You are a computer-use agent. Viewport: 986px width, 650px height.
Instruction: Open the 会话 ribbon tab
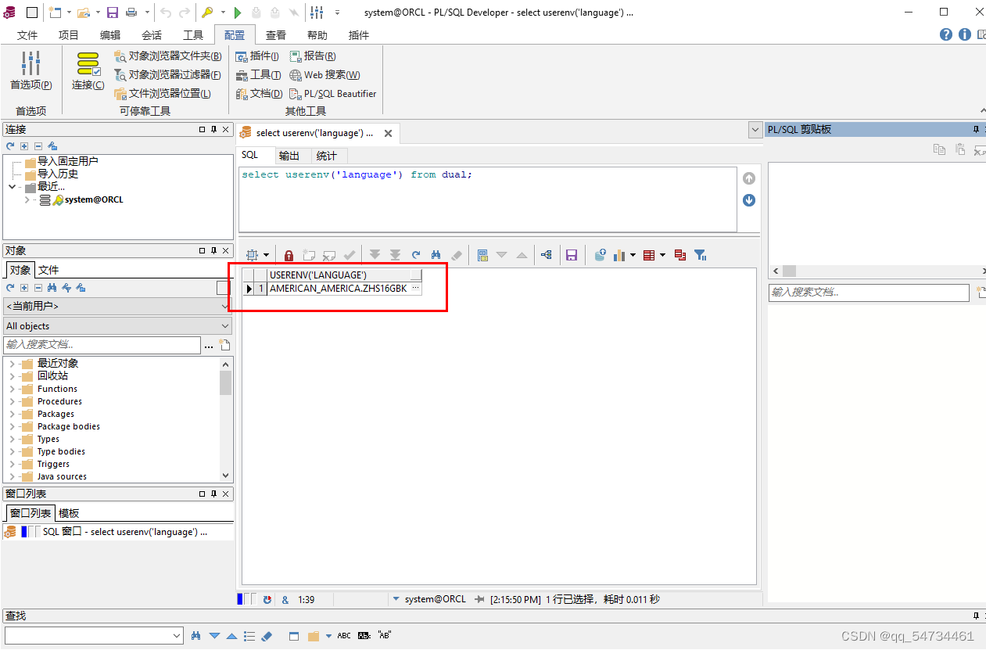pos(152,35)
